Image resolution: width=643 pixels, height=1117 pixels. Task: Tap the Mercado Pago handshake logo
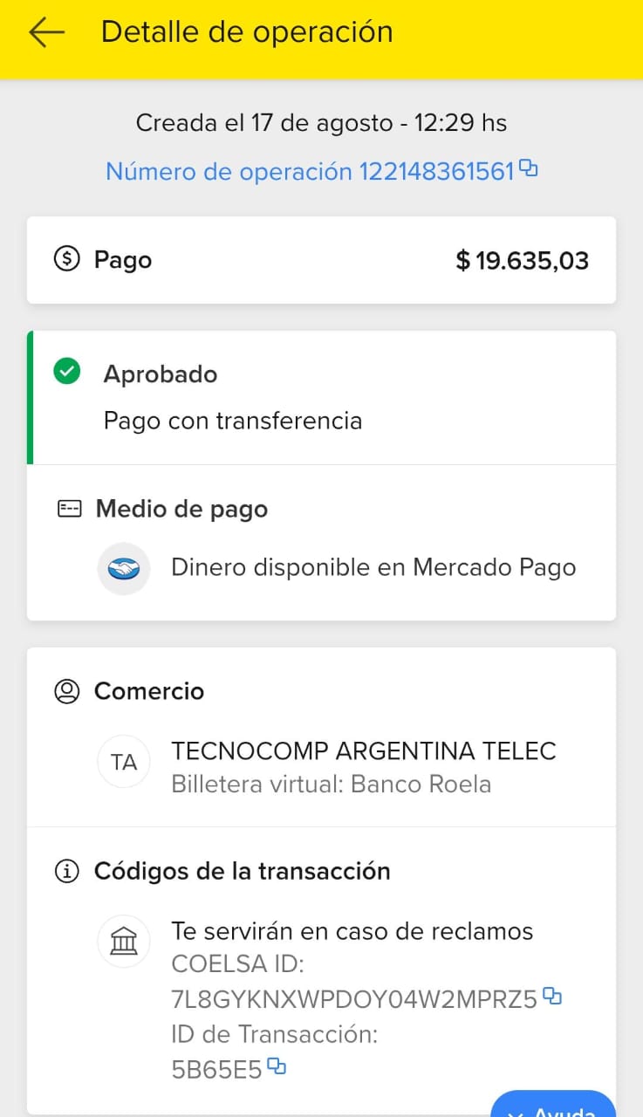(124, 568)
